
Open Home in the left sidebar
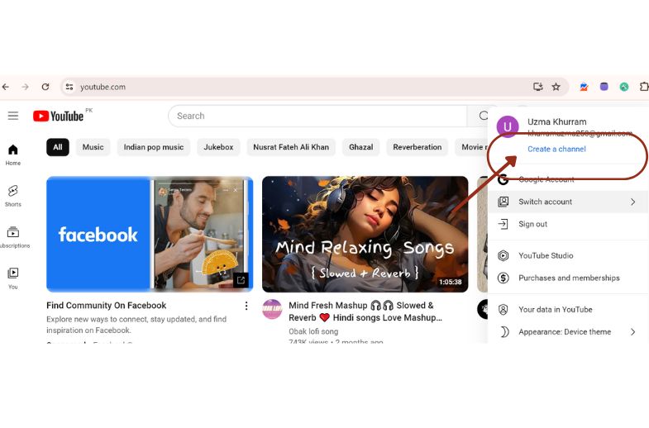click(13, 155)
